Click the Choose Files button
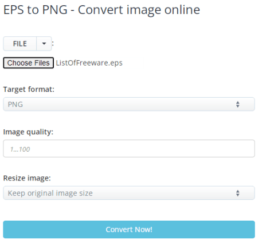The width and height of the screenshot is (258, 243). point(28,63)
